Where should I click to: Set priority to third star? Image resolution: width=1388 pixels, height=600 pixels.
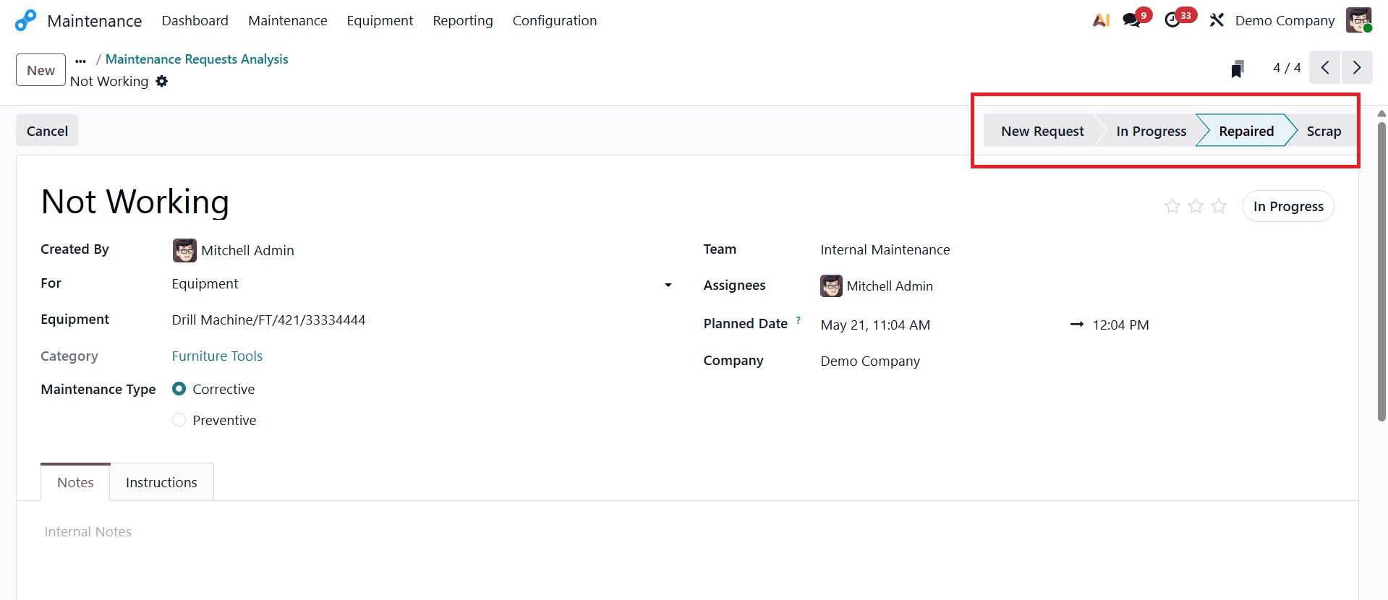tap(1219, 206)
